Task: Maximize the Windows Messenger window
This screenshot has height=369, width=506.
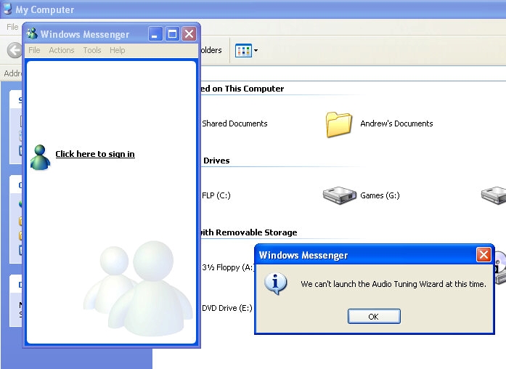Action: point(172,34)
